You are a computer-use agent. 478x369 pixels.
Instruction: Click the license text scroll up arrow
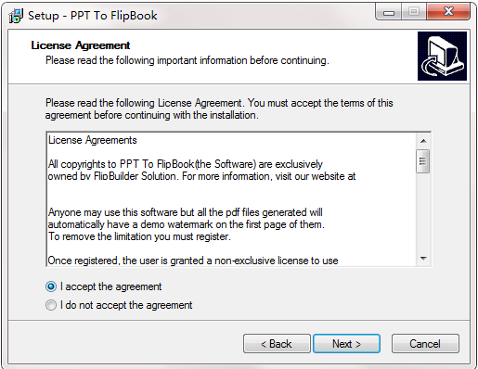pyautogui.click(x=423, y=141)
